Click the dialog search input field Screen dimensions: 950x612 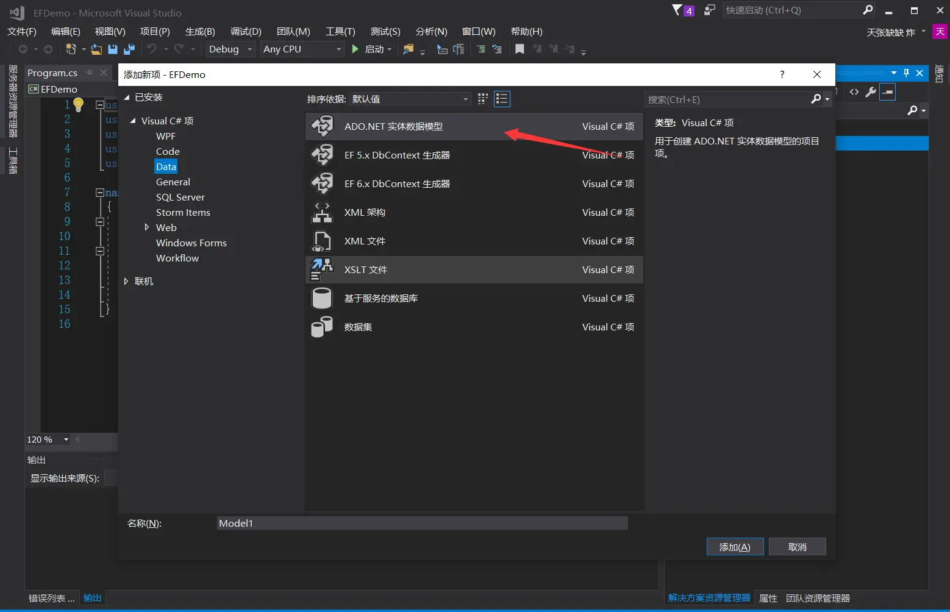pos(727,99)
